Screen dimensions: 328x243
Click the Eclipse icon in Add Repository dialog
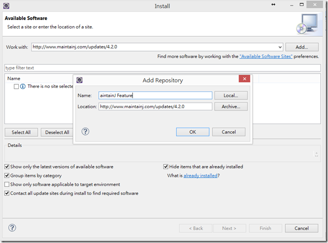click(x=79, y=80)
